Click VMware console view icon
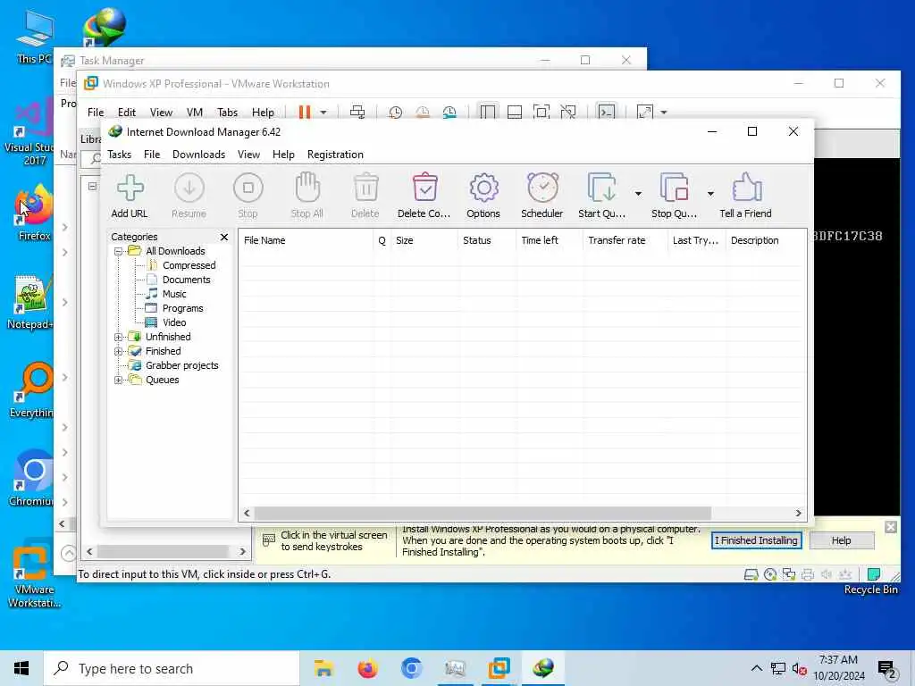915x686 pixels. (607, 112)
